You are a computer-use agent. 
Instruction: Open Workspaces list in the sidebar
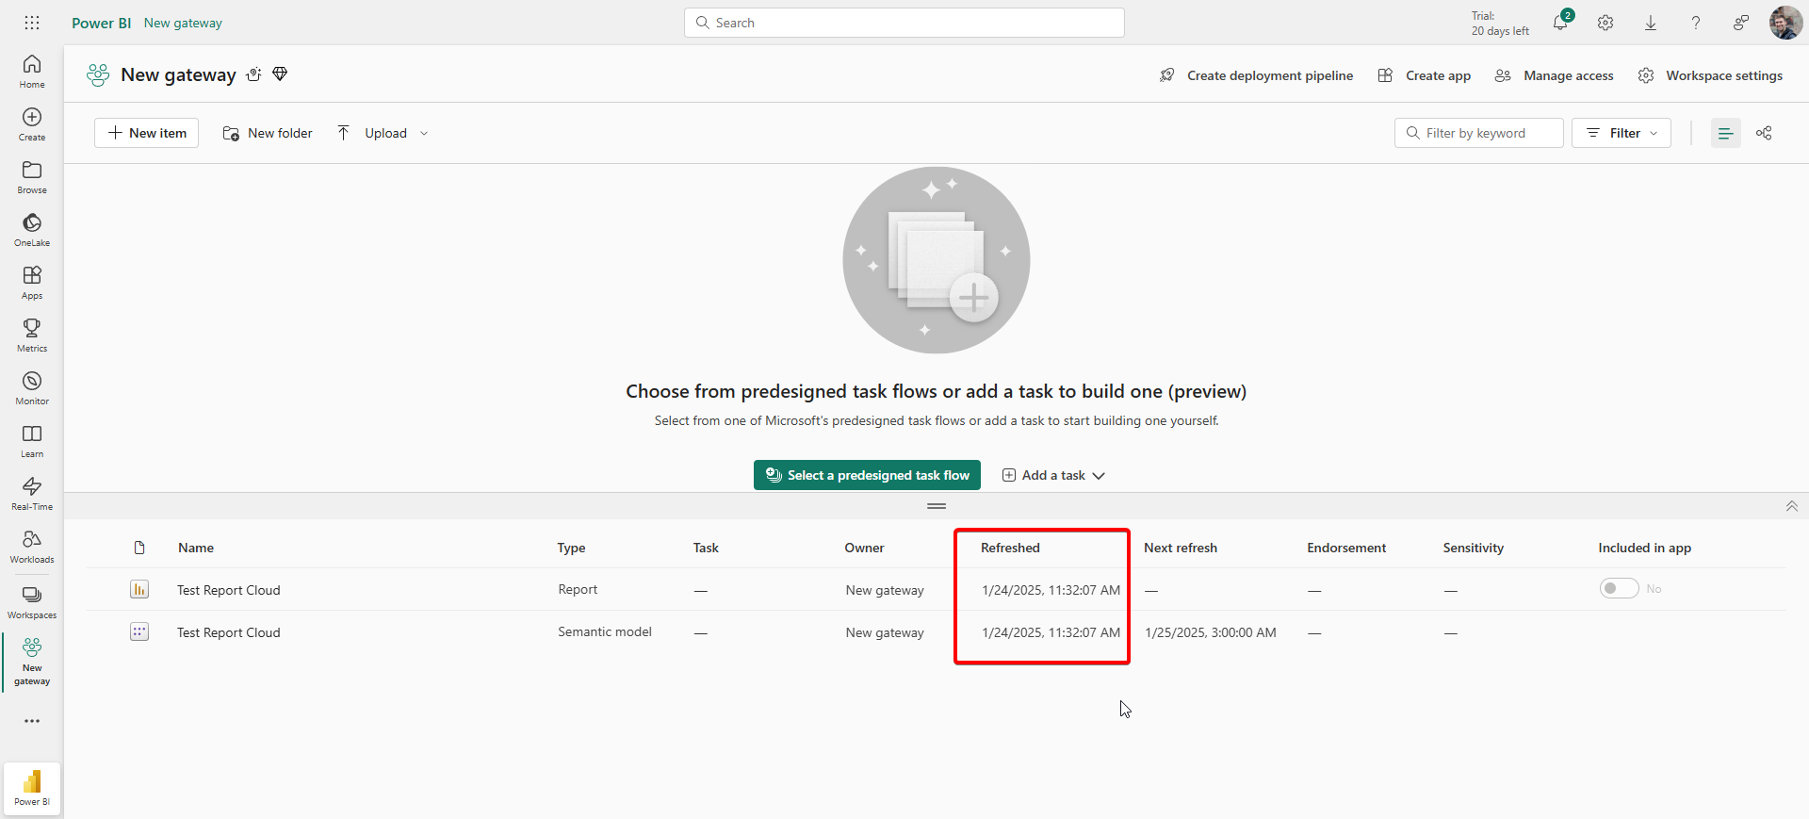(32, 601)
